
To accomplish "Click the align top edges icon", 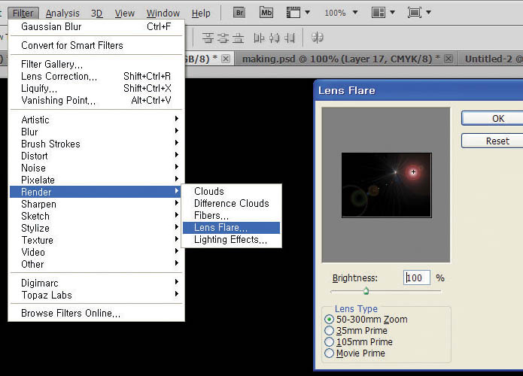I will [x=208, y=38].
